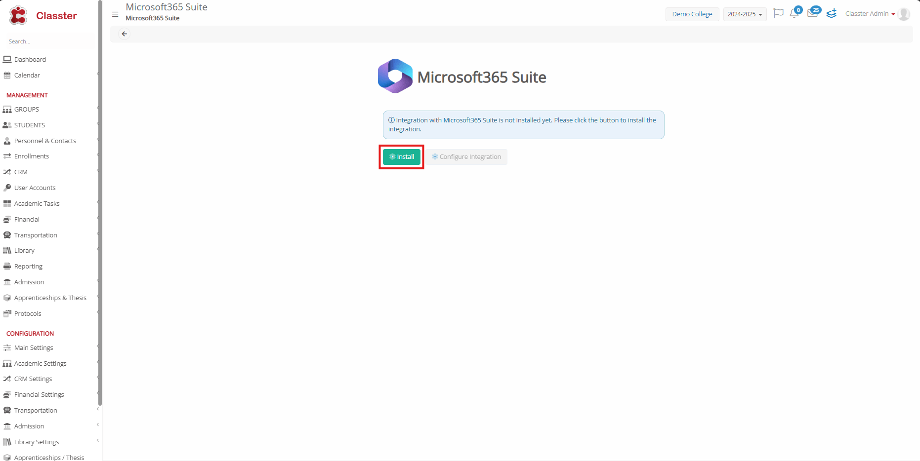This screenshot has height=461, width=920.
Task: Click the Personnel & Contacts icon
Action: tap(7, 141)
